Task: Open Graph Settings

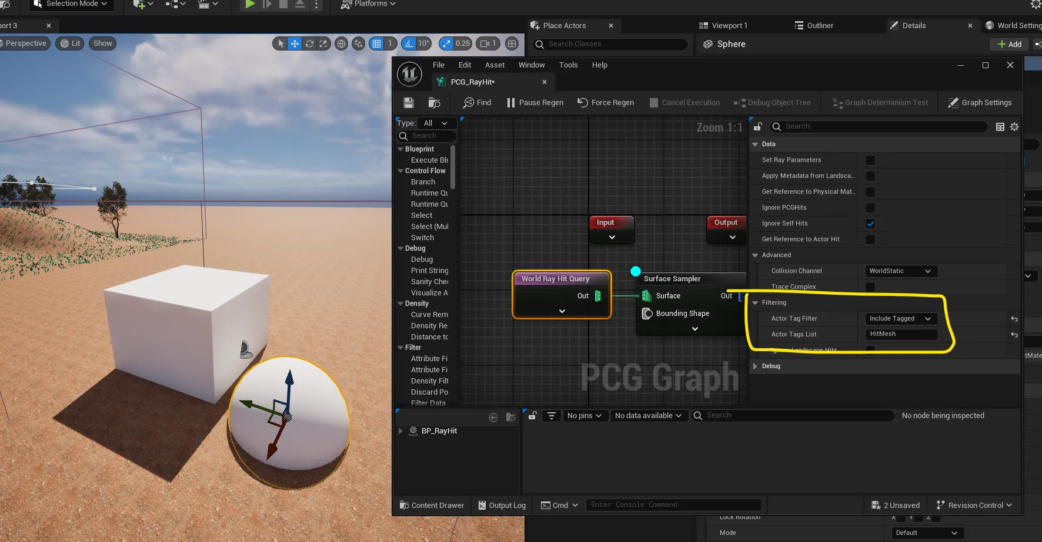Action: [x=980, y=103]
